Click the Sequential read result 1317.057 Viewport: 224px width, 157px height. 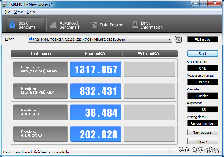pyautogui.click(x=96, y=69)
